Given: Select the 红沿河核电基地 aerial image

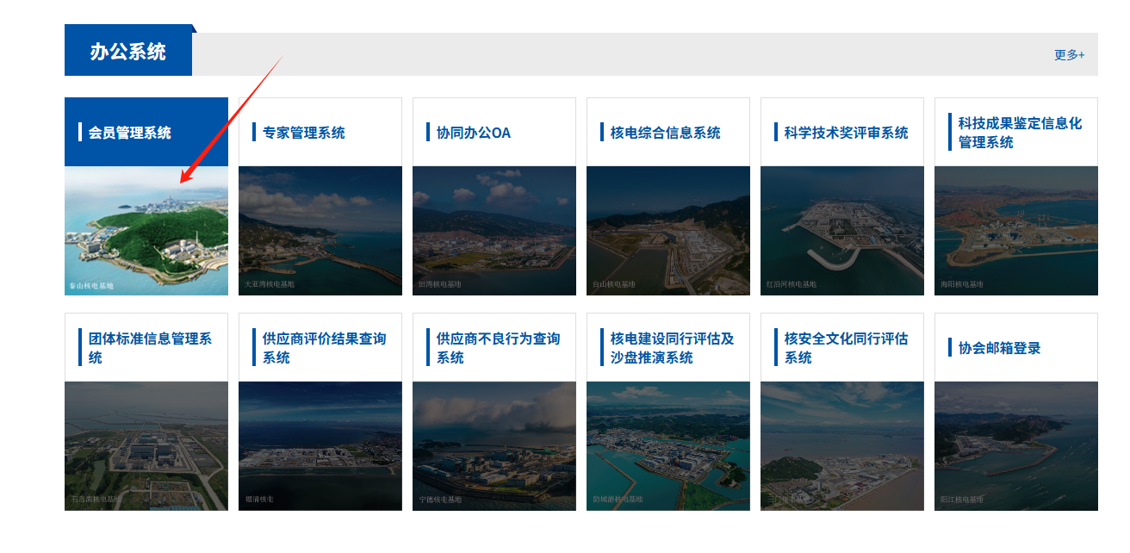Looking at the screenshot, I should pyautogui.click(x=842, y=231).
